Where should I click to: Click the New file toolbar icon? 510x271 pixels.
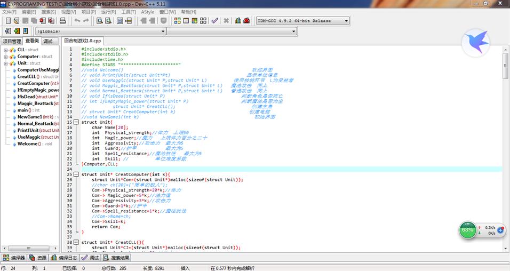coord(7,21)
